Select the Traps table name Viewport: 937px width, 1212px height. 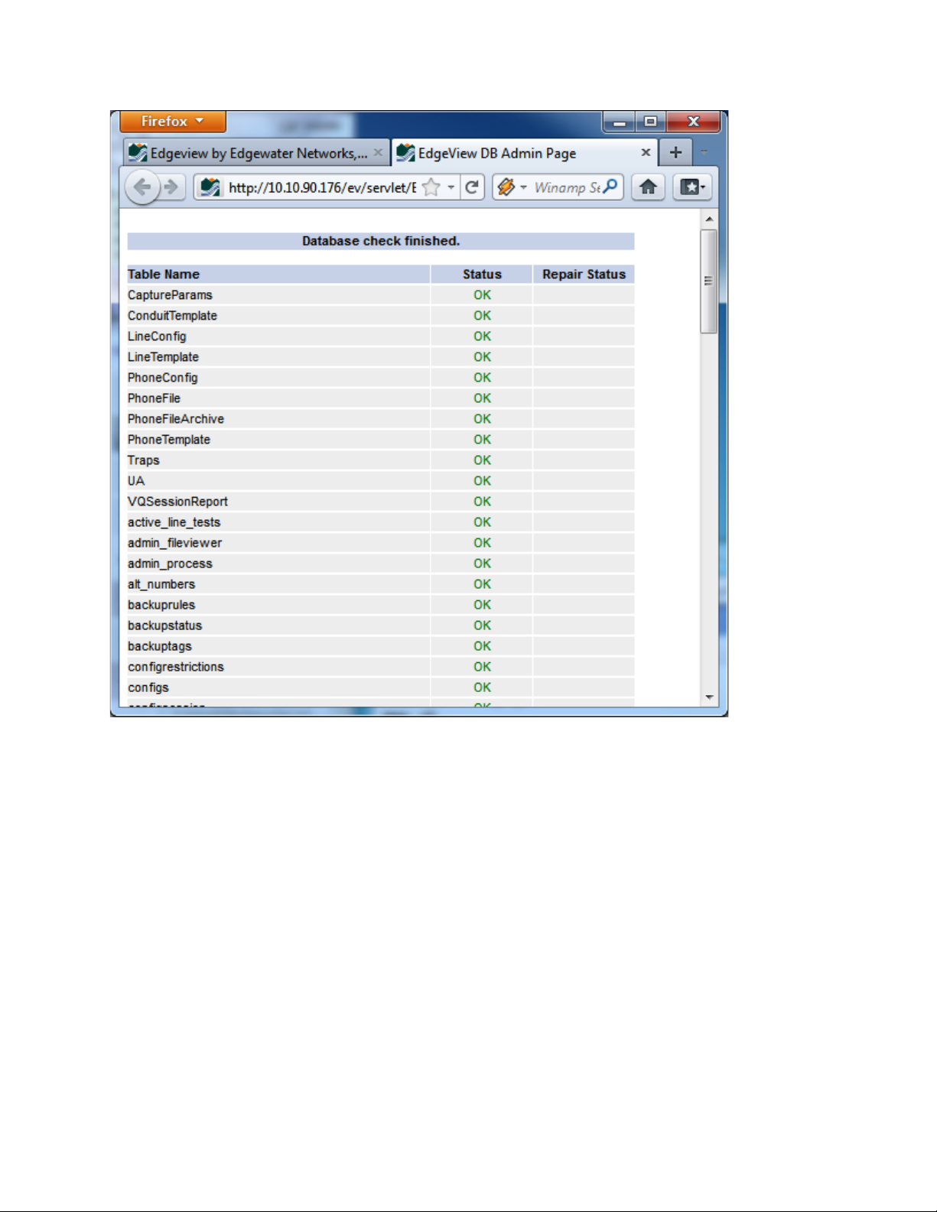point(144,460)
